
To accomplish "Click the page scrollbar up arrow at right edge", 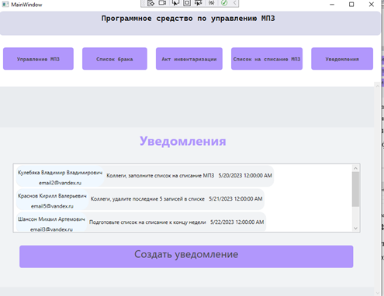I will click(377, 86).
